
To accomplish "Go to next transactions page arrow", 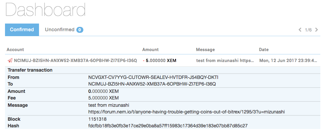I will tap(316, 30).
